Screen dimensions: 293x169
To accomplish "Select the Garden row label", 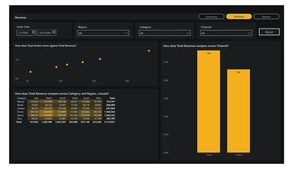I will click(21, 108).
